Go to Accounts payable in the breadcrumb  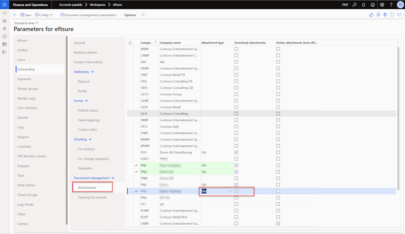[71, 5]
